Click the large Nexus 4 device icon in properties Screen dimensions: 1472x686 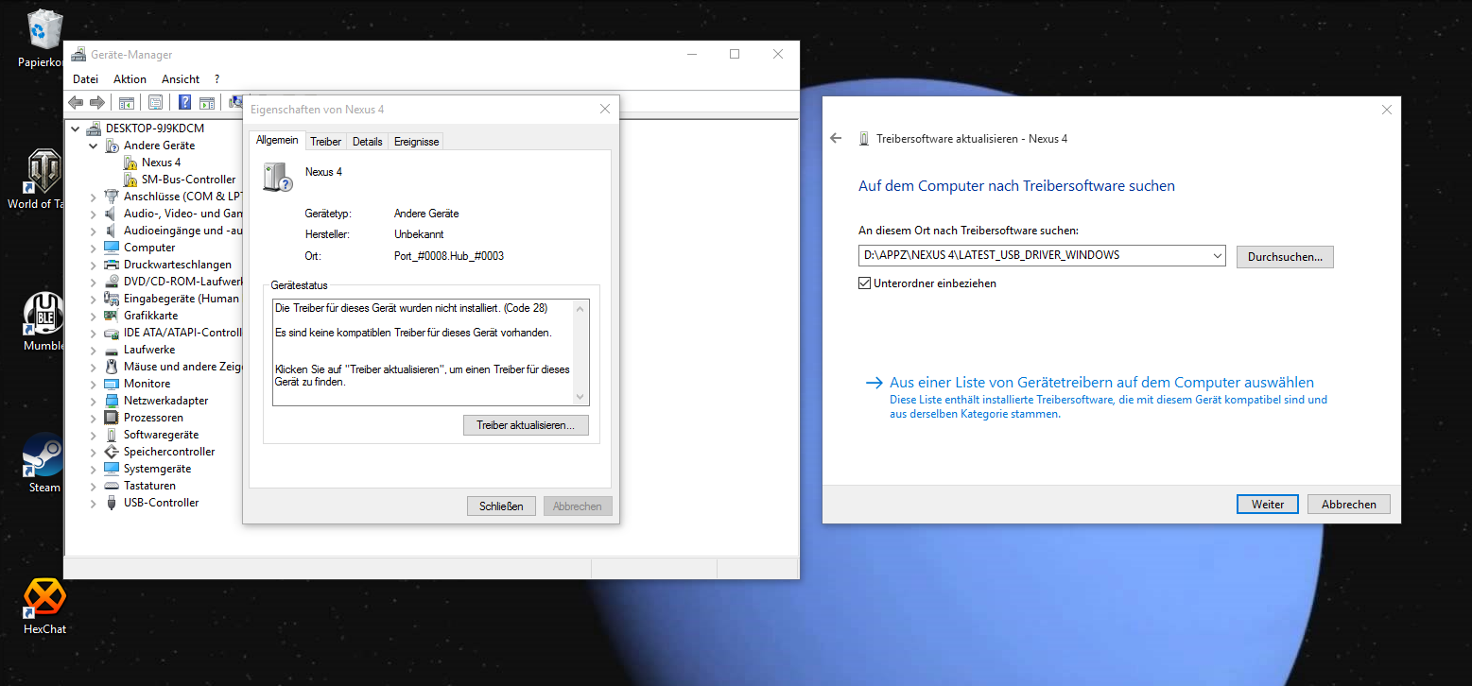(278, 177)
